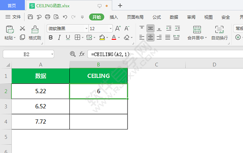Click the currency format icon
243x153 pixels.
[238, 37]
